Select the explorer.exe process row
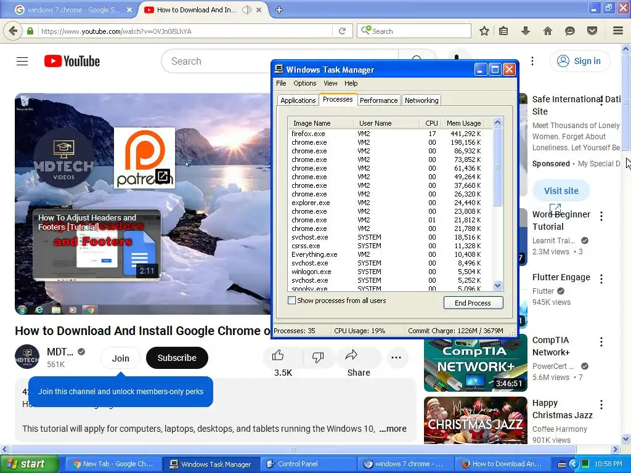Screen dimensions: 631x473 tap(390, 203)
